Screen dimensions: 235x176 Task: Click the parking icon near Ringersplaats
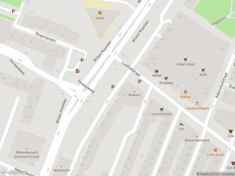click(82, 60)
